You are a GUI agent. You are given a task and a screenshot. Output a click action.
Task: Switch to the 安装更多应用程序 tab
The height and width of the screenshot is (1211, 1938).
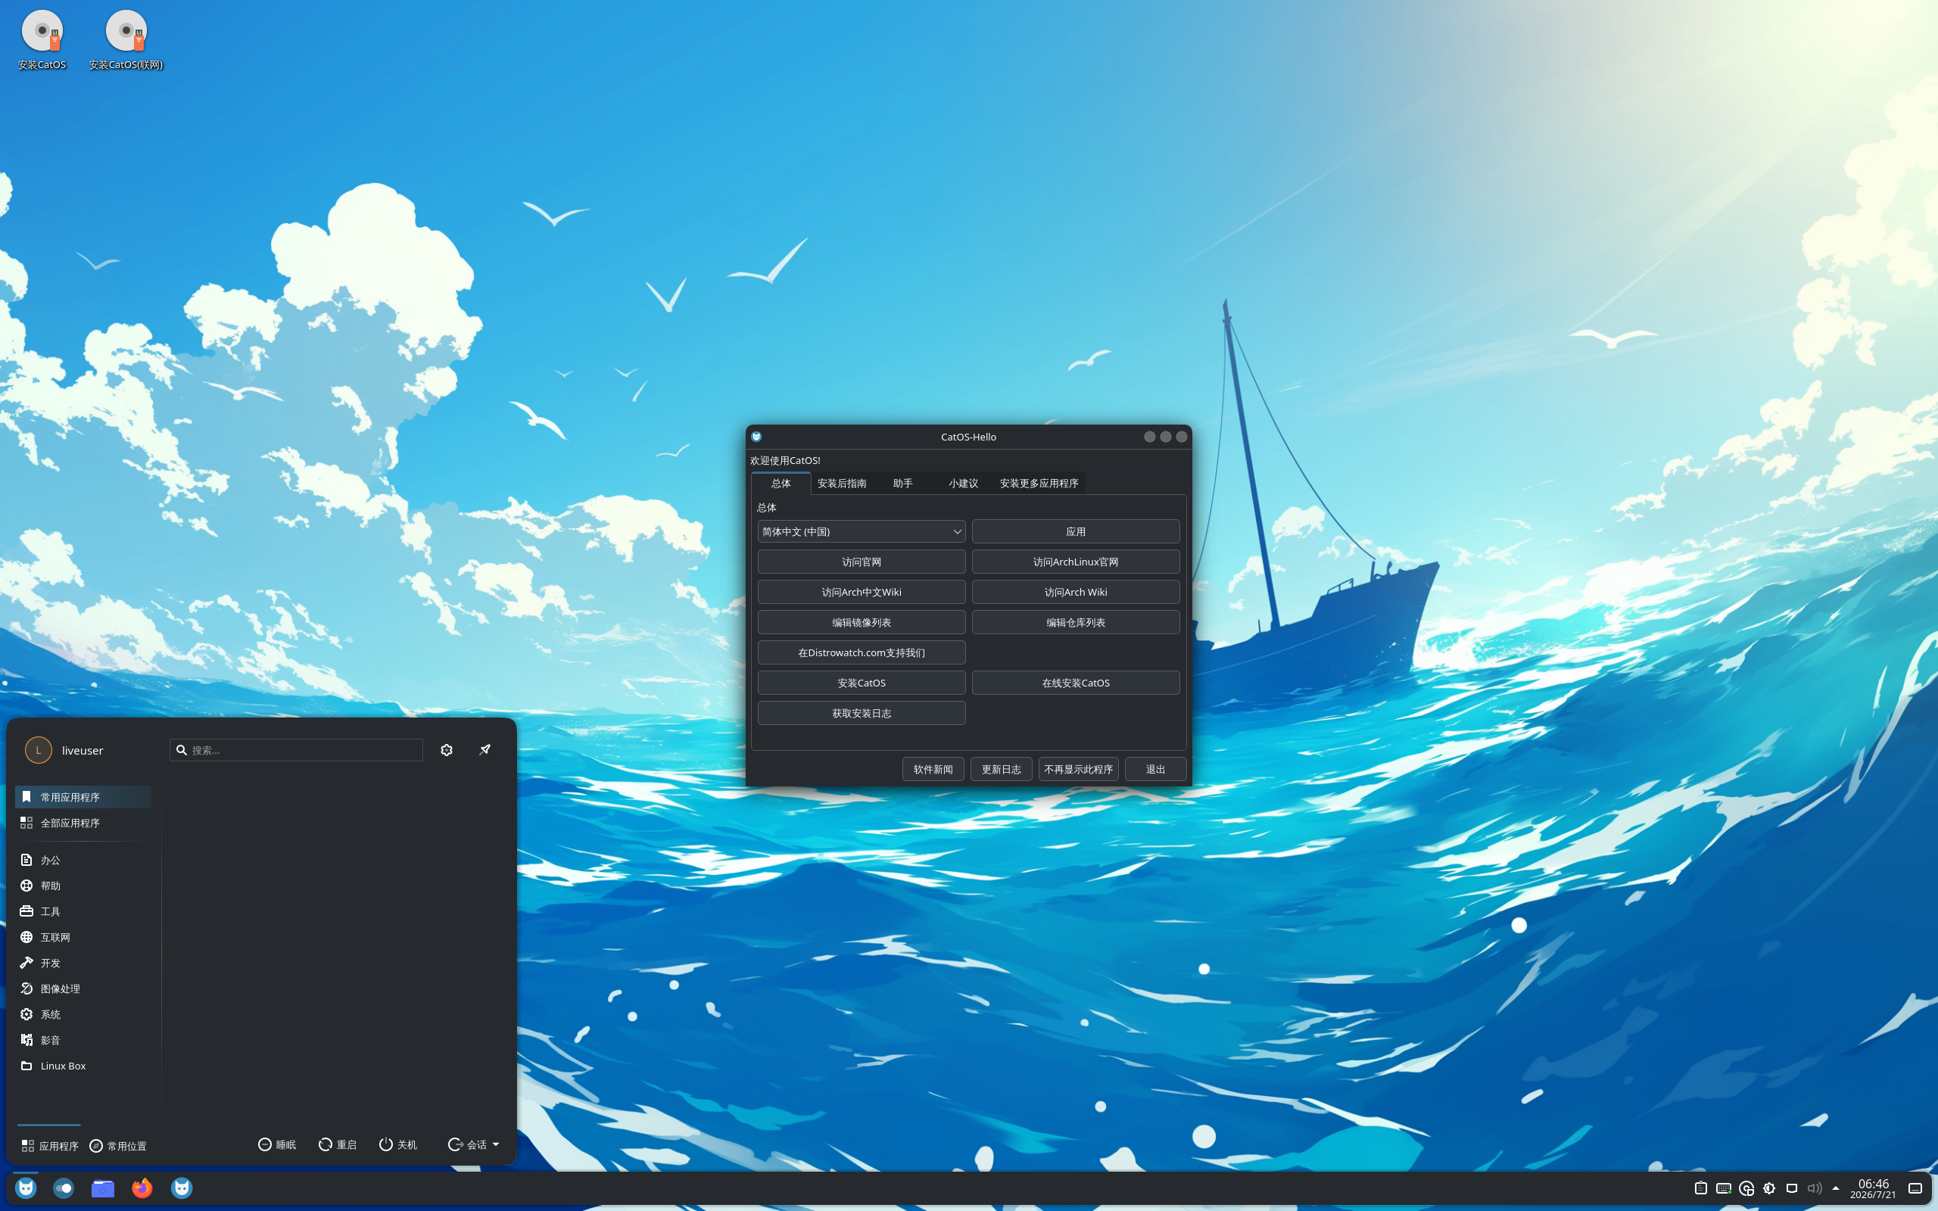coord(1039,483)
